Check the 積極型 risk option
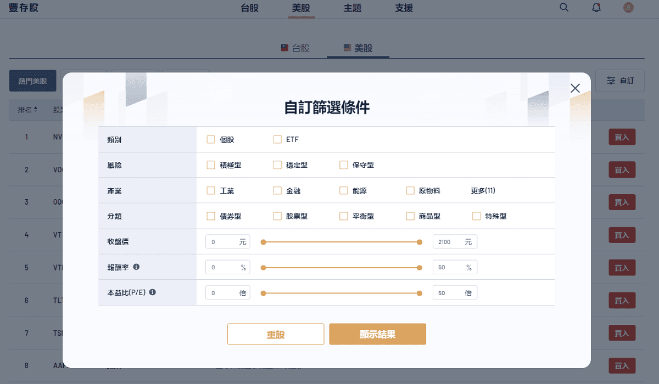Image resolution: width=659 pixels, height=384 pixels. tap(210, 165)
